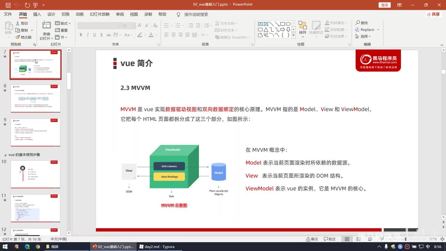
Task: Switch to Slide Sorter view icon
Action: point(359,239)
